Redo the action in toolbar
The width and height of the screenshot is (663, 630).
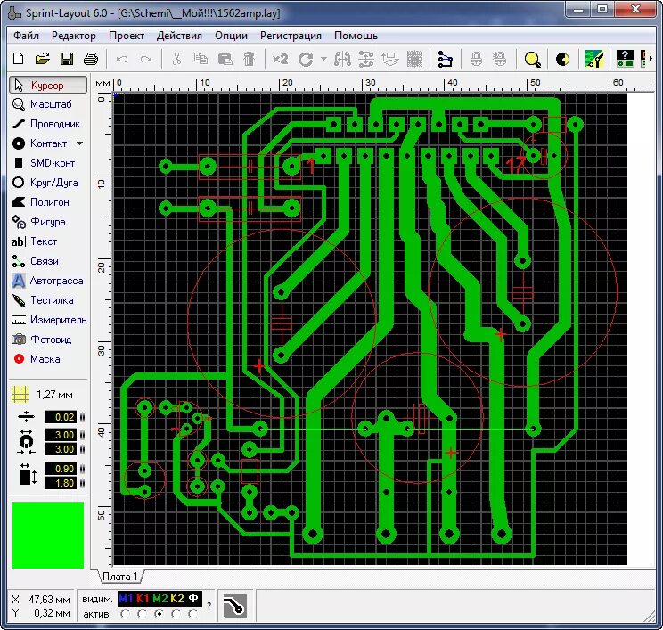(146, 59)
